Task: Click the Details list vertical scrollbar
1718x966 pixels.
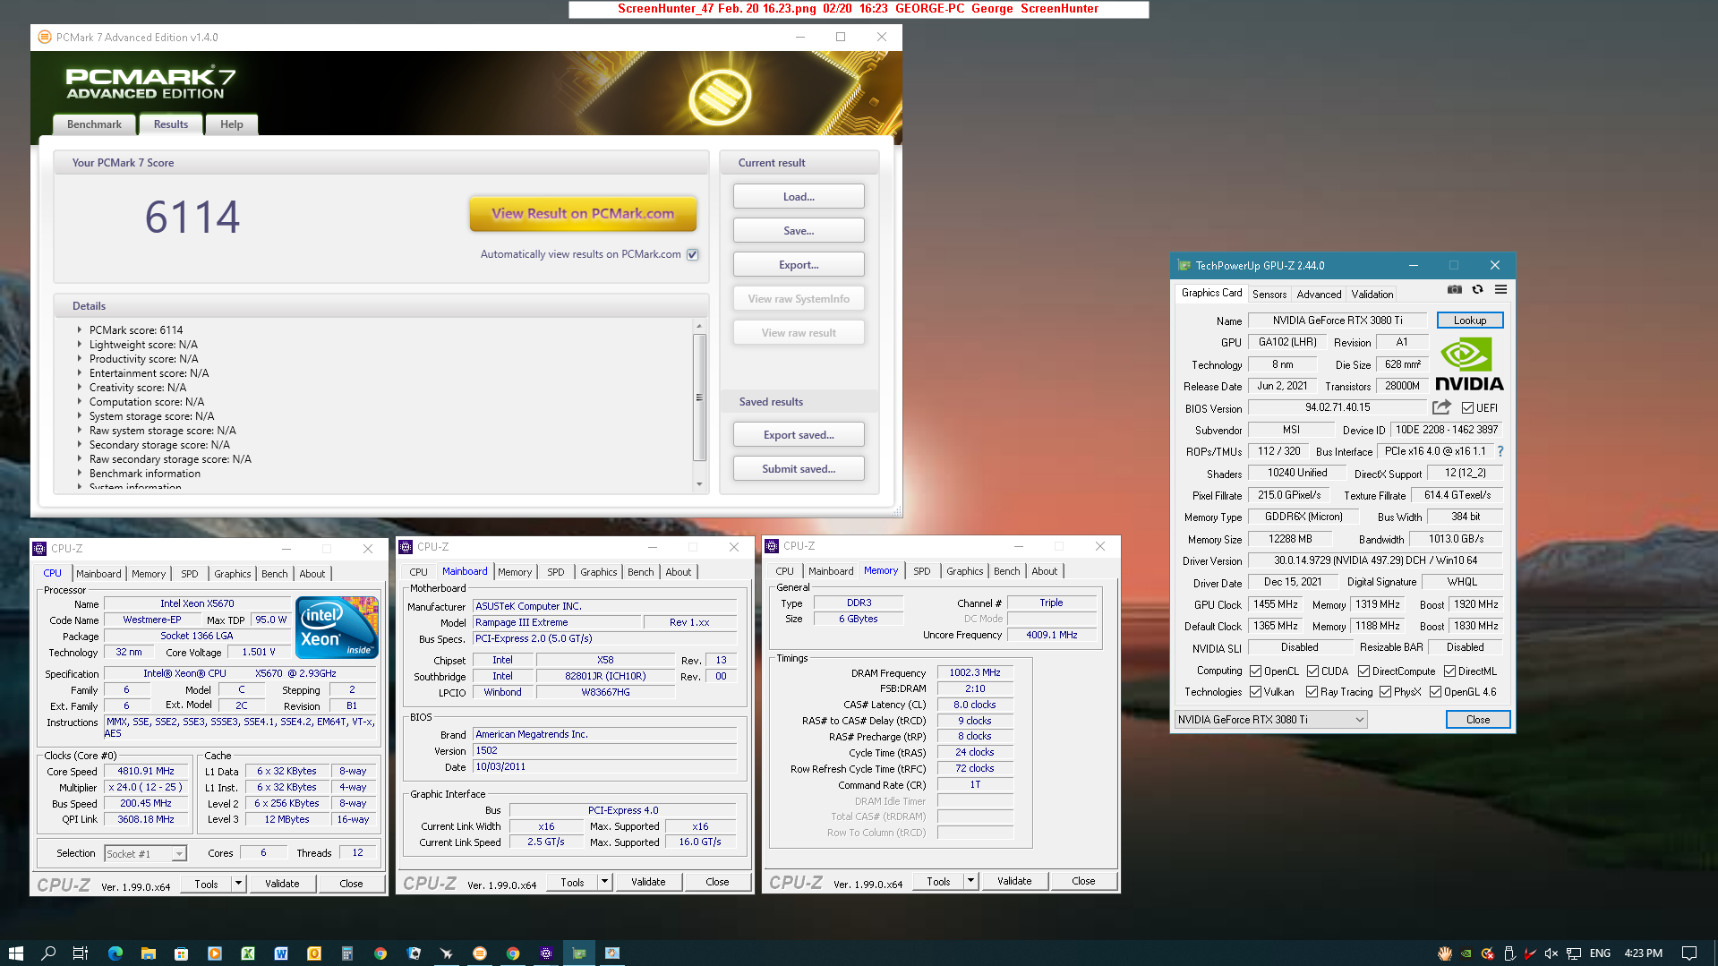Action: [x=699, y=398]
